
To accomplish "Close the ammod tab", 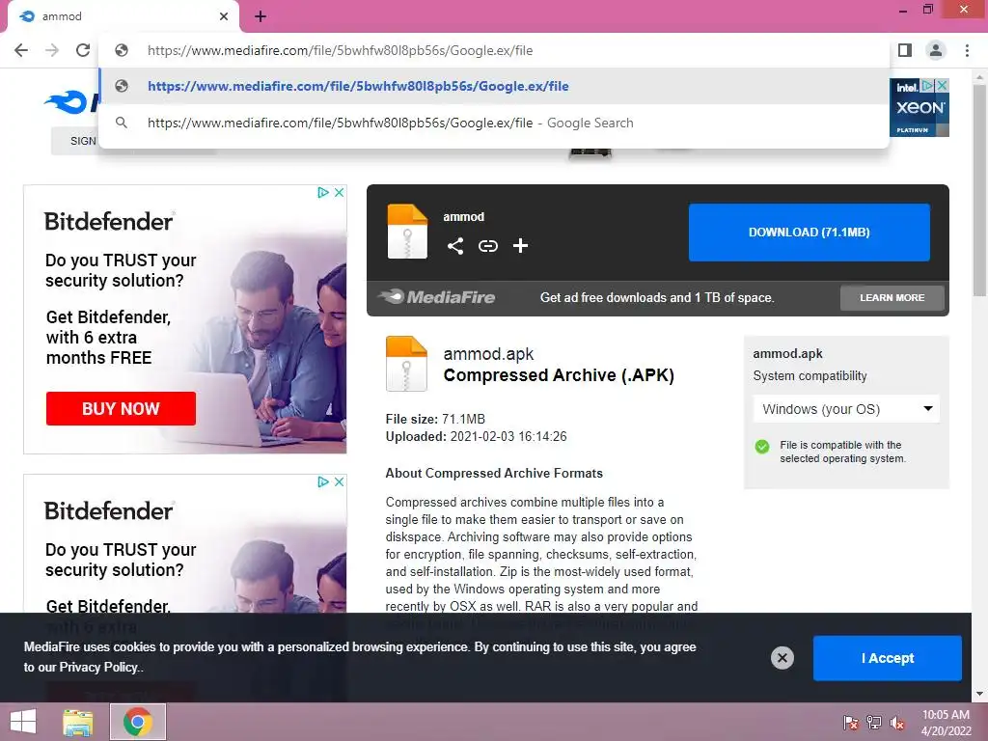I will pyautogui.click(x=224, y=16).
